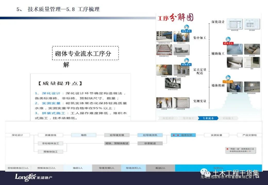Screen dimensions: 268x185
Task: Click the 砌体深化图 drawing icon under 深化设计
Action: (x=235, y=24)
